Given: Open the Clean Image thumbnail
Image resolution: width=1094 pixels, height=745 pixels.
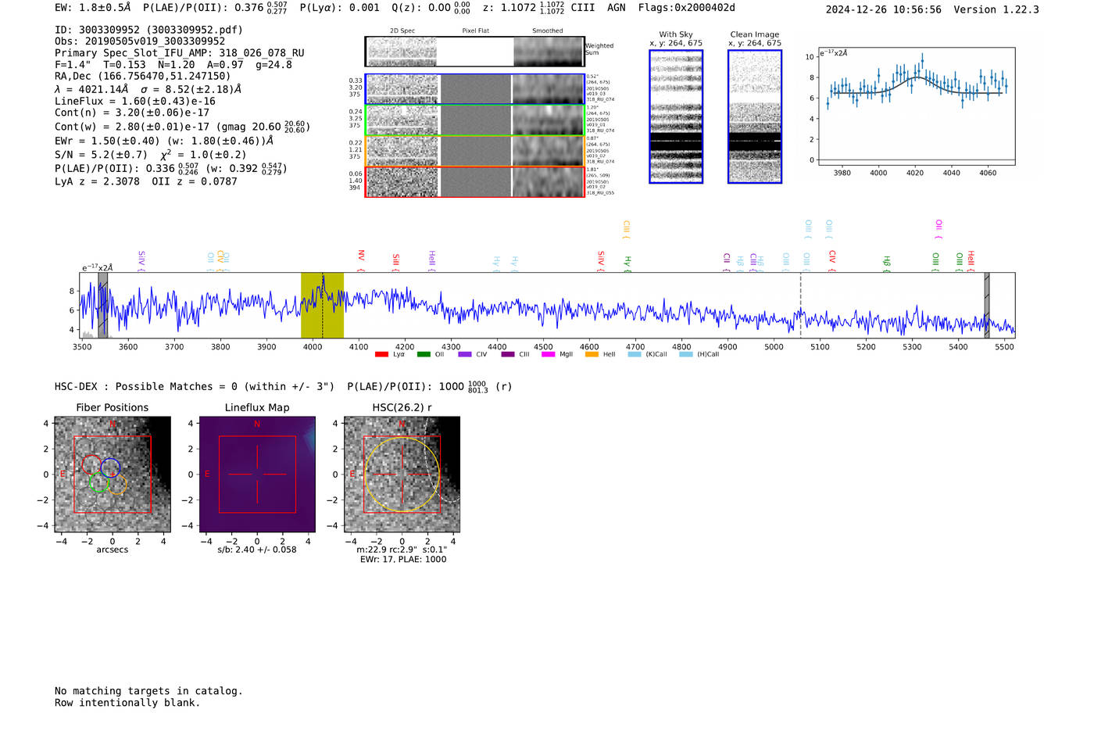Looking at the screenshot, I should coord(755,116).
